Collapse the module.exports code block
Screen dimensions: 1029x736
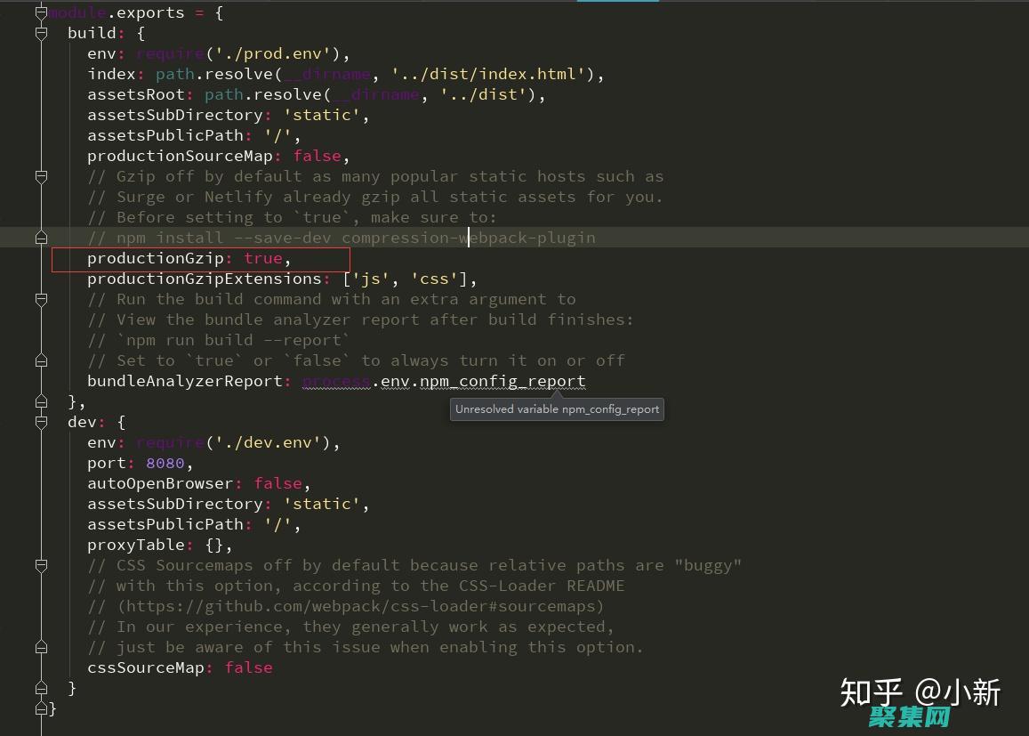click(40, 12)
